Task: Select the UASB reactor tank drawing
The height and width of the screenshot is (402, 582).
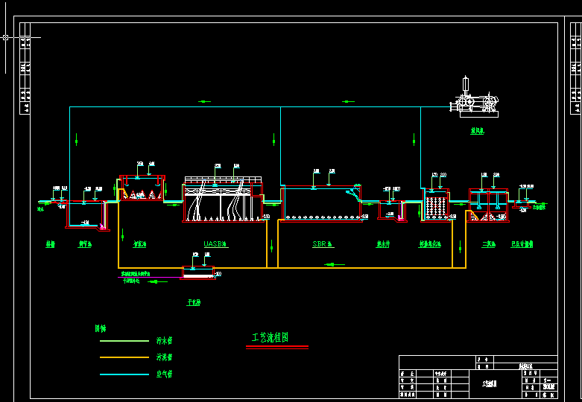Action: pos(223,200)
